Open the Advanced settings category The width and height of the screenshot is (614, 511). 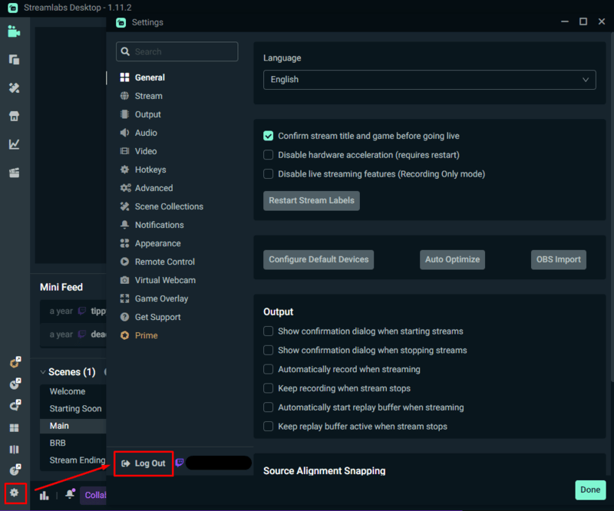[147, 188]
